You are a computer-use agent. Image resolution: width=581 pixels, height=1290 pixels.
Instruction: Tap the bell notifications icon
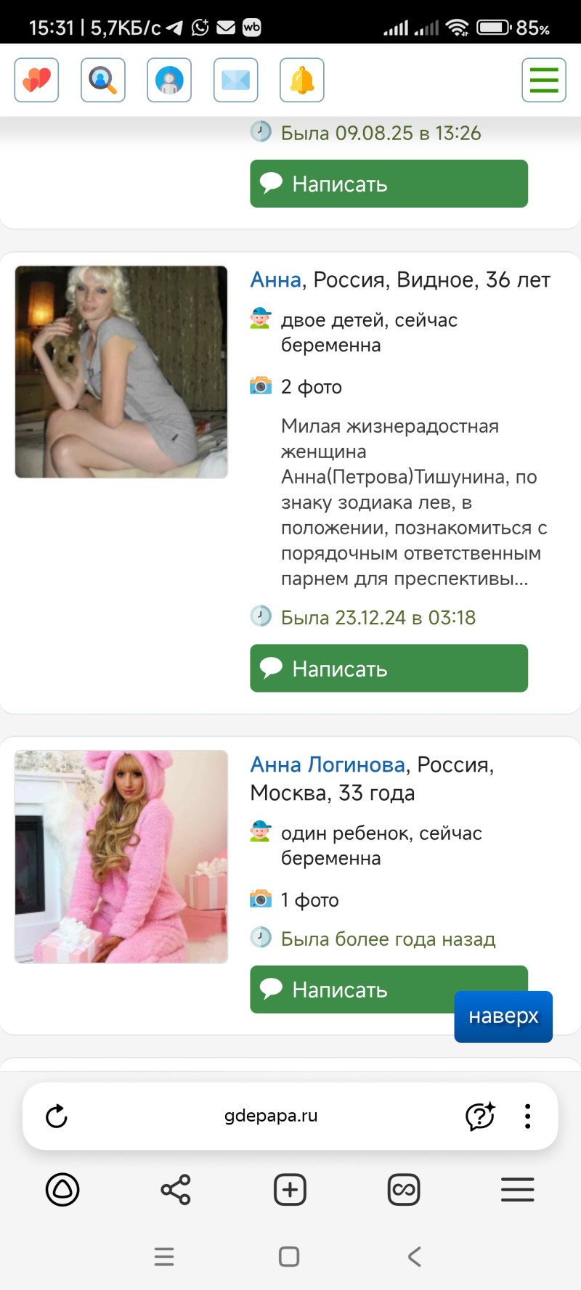tap(302, 80)
